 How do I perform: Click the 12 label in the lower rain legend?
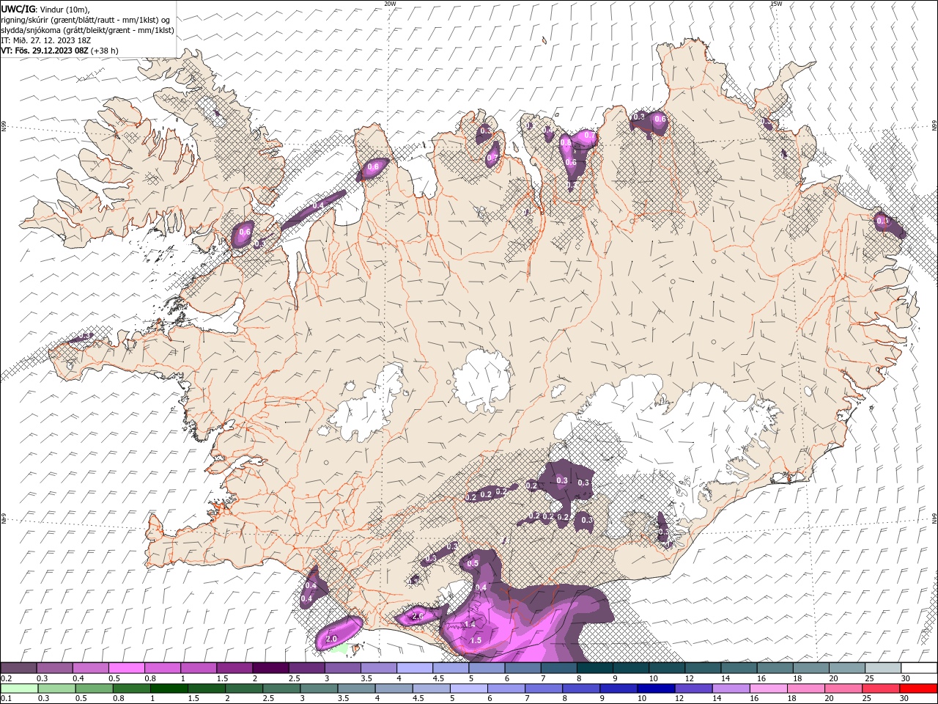[679, 699]
